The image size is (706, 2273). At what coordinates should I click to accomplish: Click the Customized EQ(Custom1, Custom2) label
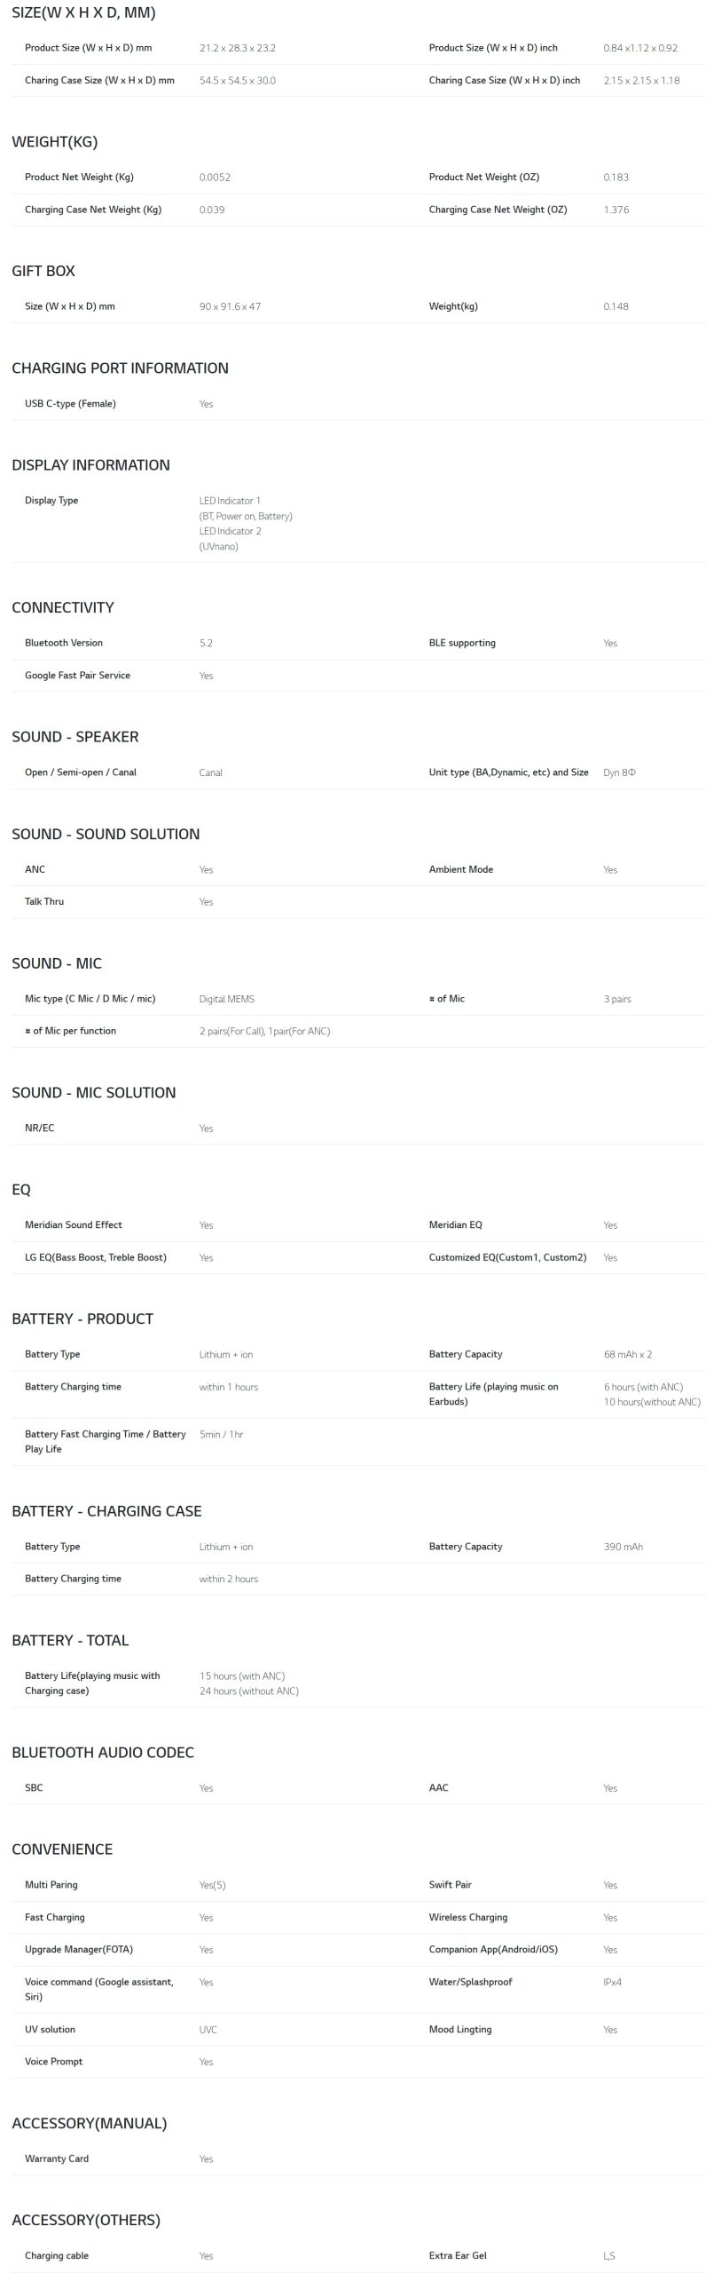[x=507, y=1257]
